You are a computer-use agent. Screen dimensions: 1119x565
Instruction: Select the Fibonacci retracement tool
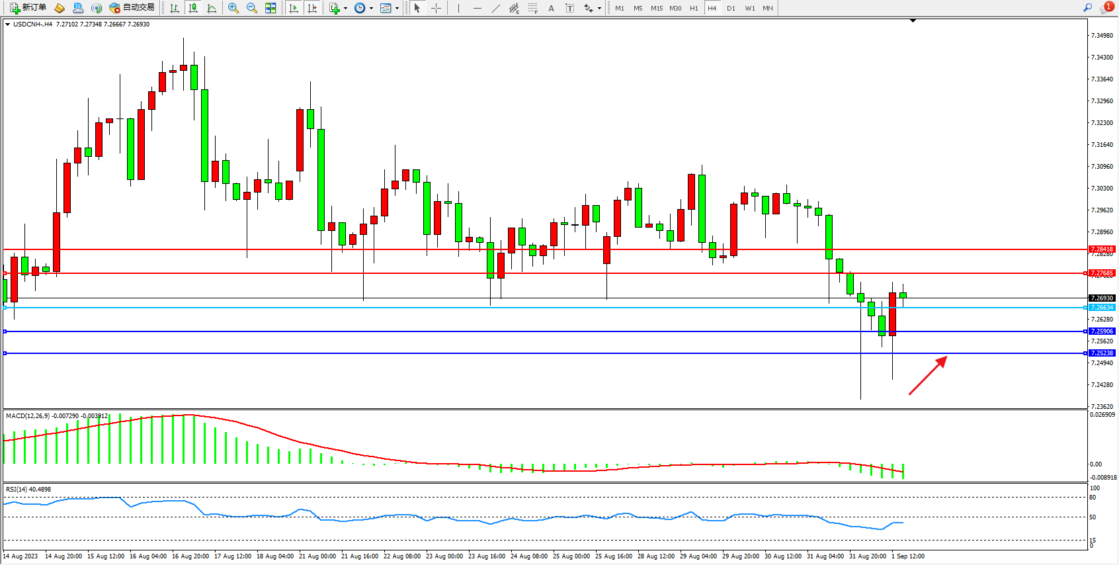click(x=532, y=8)
